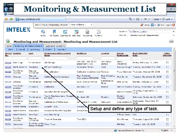Click the browser Page menu icon
The width and height of the screenshot is (180, 135).
pyautogui.click(x=152, y=19)
